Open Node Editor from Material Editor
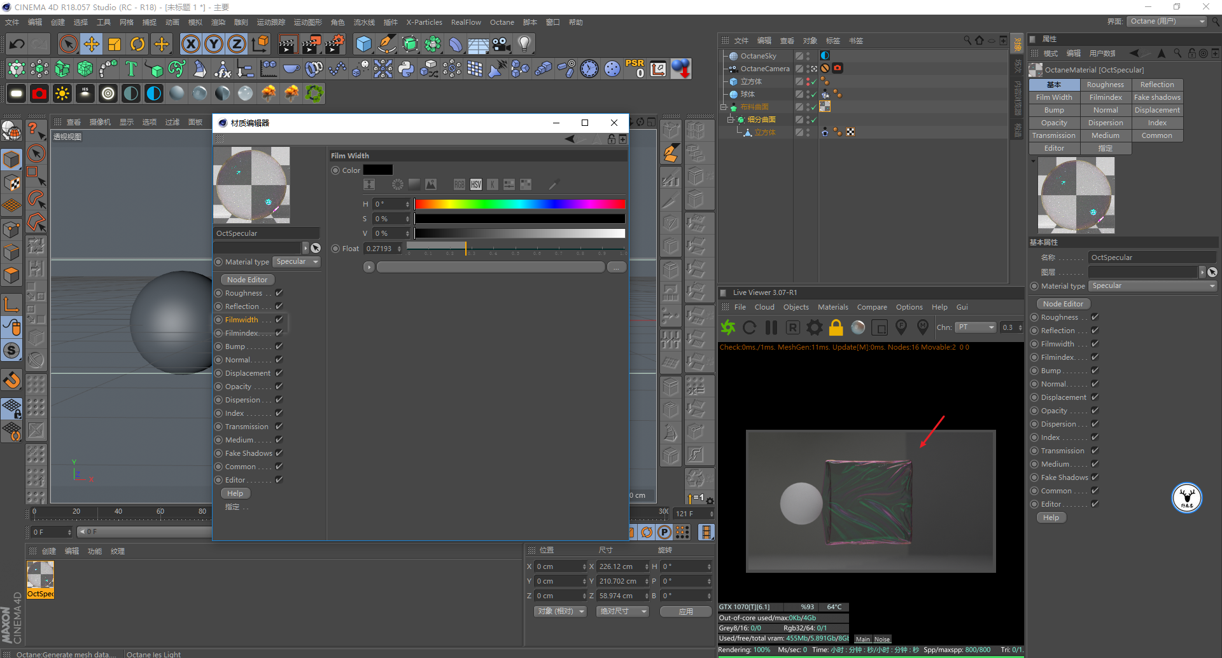 [248, 280]
